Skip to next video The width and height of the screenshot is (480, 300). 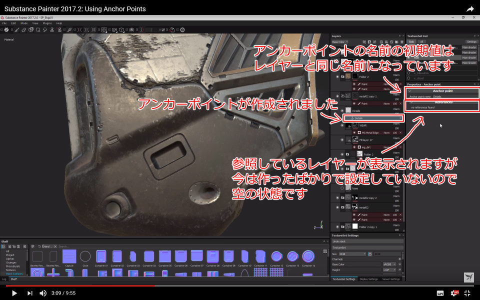(x=29, y=293)
